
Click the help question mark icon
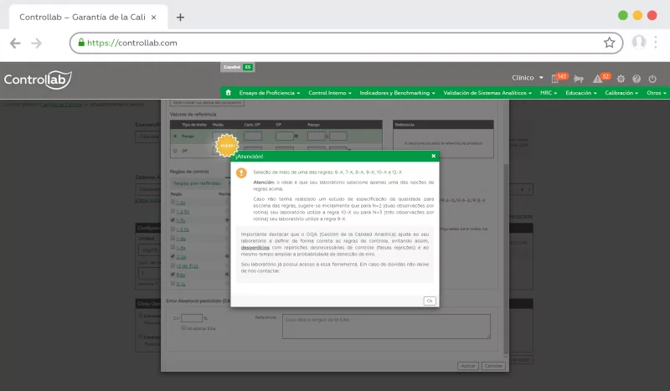tap(637, 79)
